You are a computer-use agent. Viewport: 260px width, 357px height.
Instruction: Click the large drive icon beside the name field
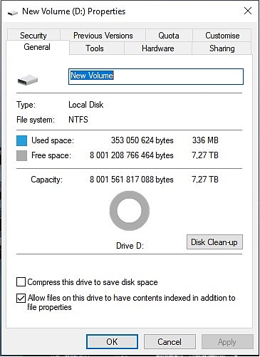click(28, 80)
